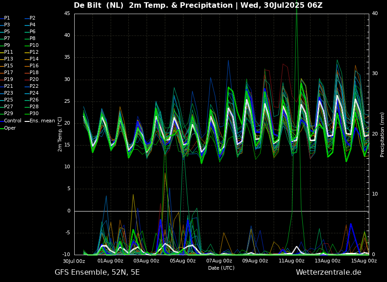Click the 15Aug 00z date tick
Image resolution: width=387 pixels, height=282 pixels.
tap(364, 261)
